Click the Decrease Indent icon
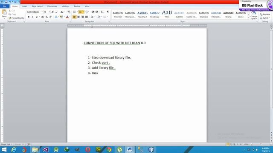273x153 pixels. [93, 12]
